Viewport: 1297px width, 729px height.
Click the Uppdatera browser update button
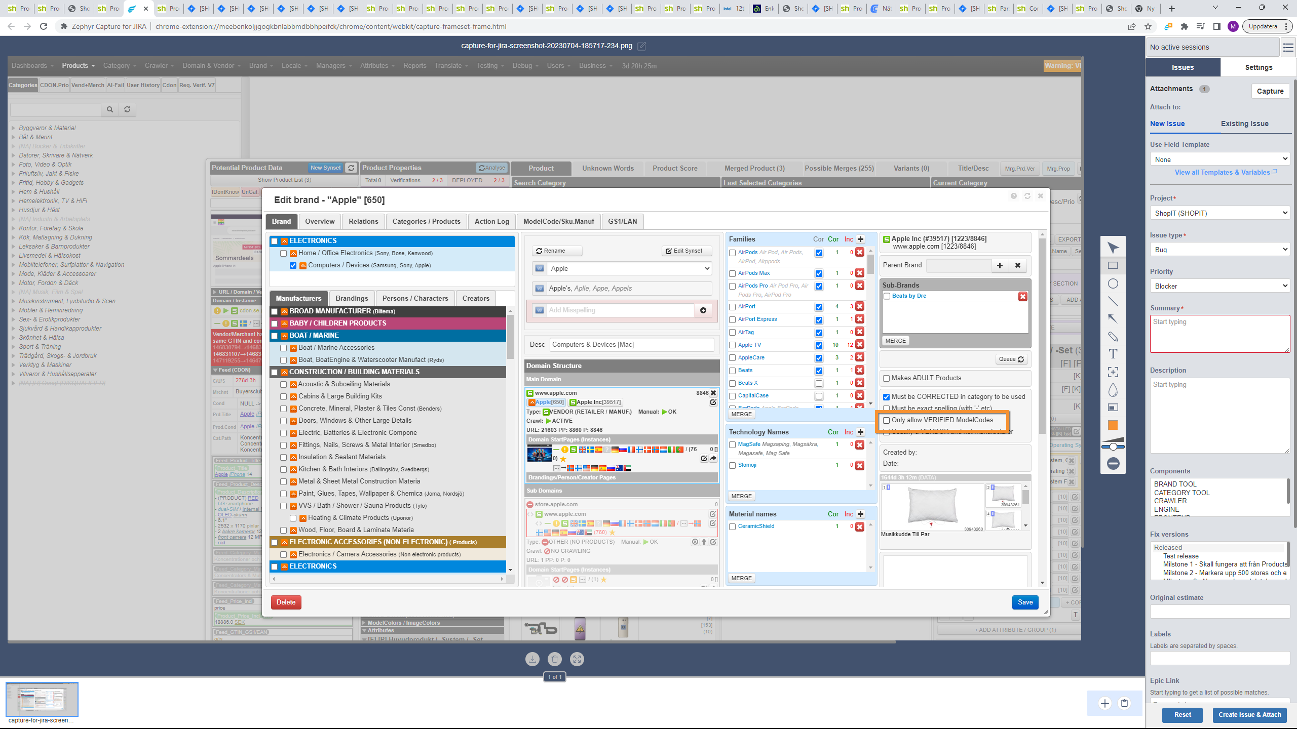pos(1267,26)
